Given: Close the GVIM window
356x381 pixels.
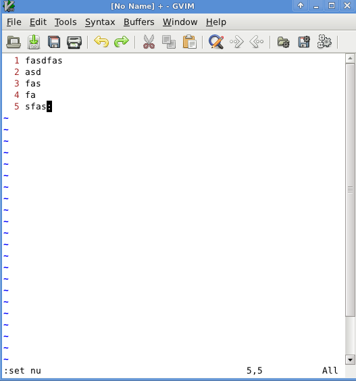Looking at the screenshot, I should (x=347, y=5).
